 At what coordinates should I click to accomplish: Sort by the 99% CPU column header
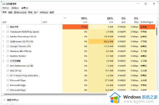[75, 21]
